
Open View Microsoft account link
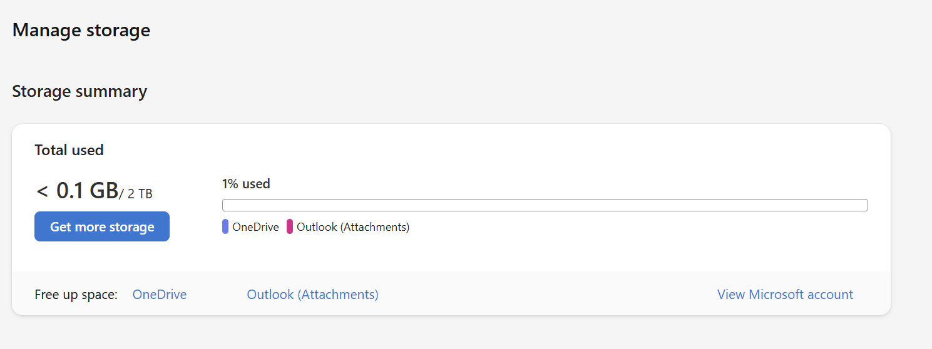click(785, 294)
